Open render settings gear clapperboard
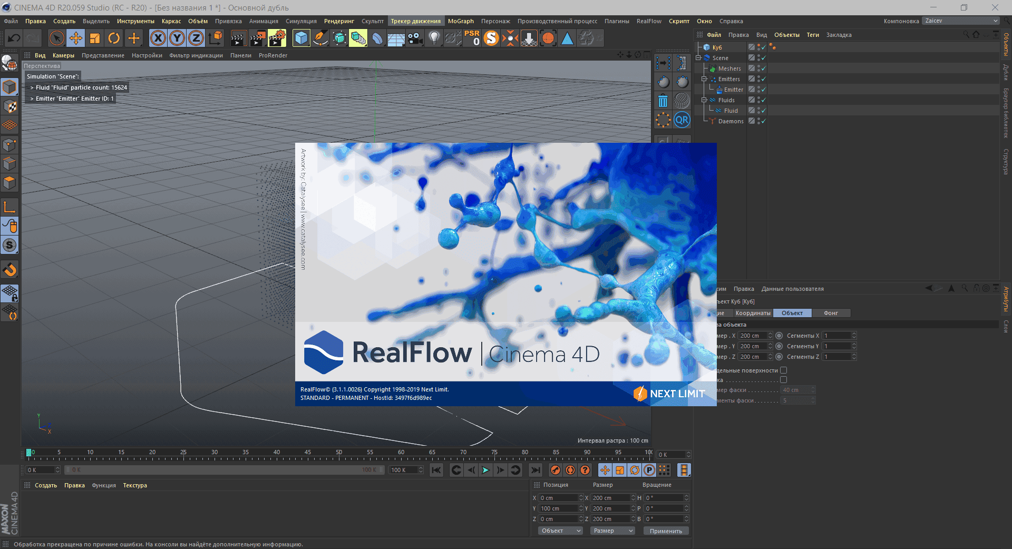The width and height of the screenshot is (1012, 549). pos(277,38)
